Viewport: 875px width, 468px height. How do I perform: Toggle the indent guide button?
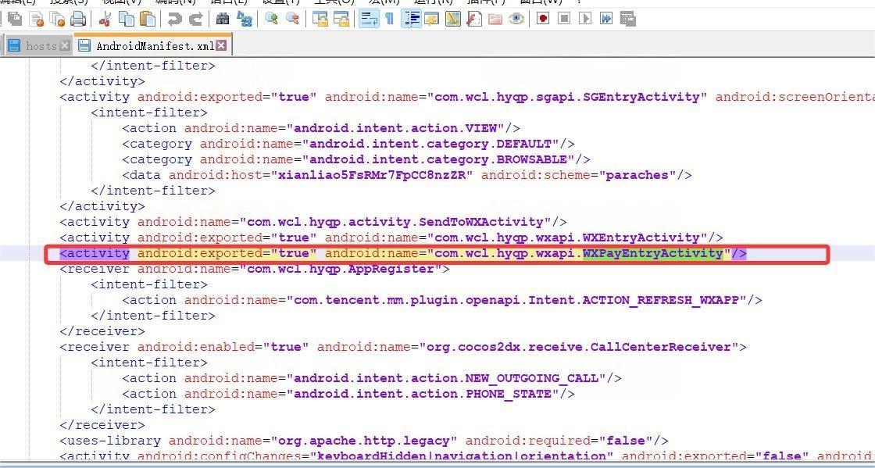(x=411, y=19)
